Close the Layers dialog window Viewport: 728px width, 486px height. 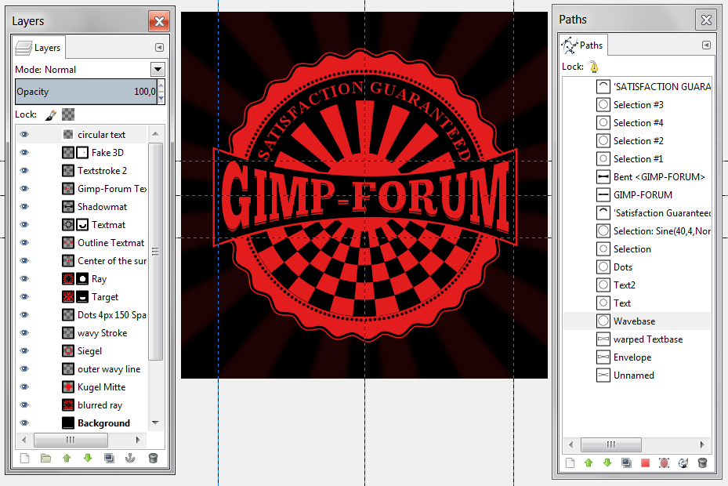[x=159, y=21]
